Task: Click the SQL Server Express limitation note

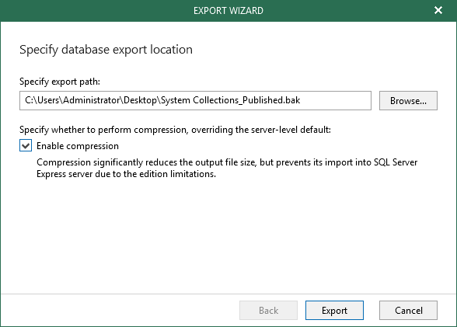Action: pos(227,168)
